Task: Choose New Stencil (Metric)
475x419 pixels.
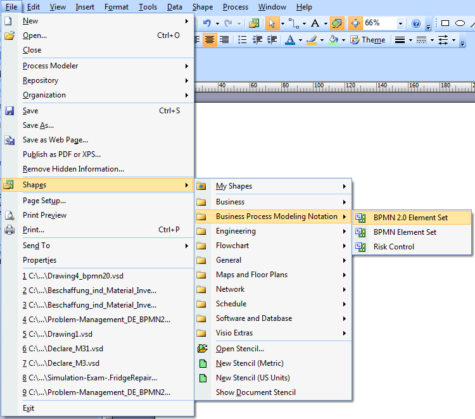Action: pos(273,363)
